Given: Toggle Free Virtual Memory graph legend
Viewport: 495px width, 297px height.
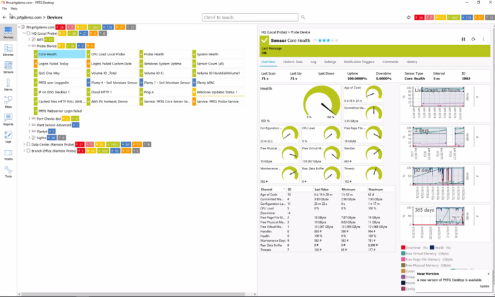Looking at the screenshot, I should (x=425, y=253).
